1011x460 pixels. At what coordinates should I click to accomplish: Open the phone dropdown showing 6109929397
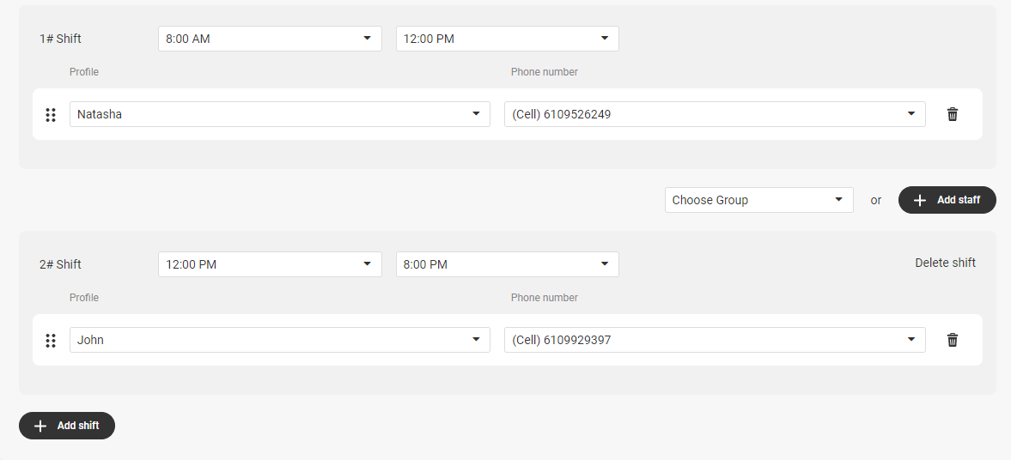point(715,340)
